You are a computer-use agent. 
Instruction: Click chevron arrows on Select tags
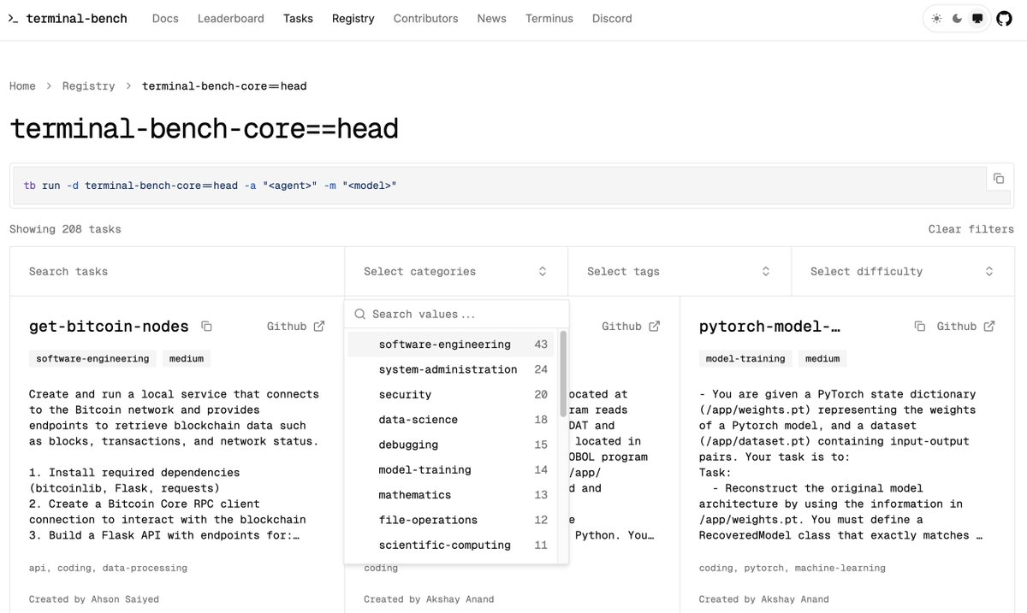coord(766,271)
